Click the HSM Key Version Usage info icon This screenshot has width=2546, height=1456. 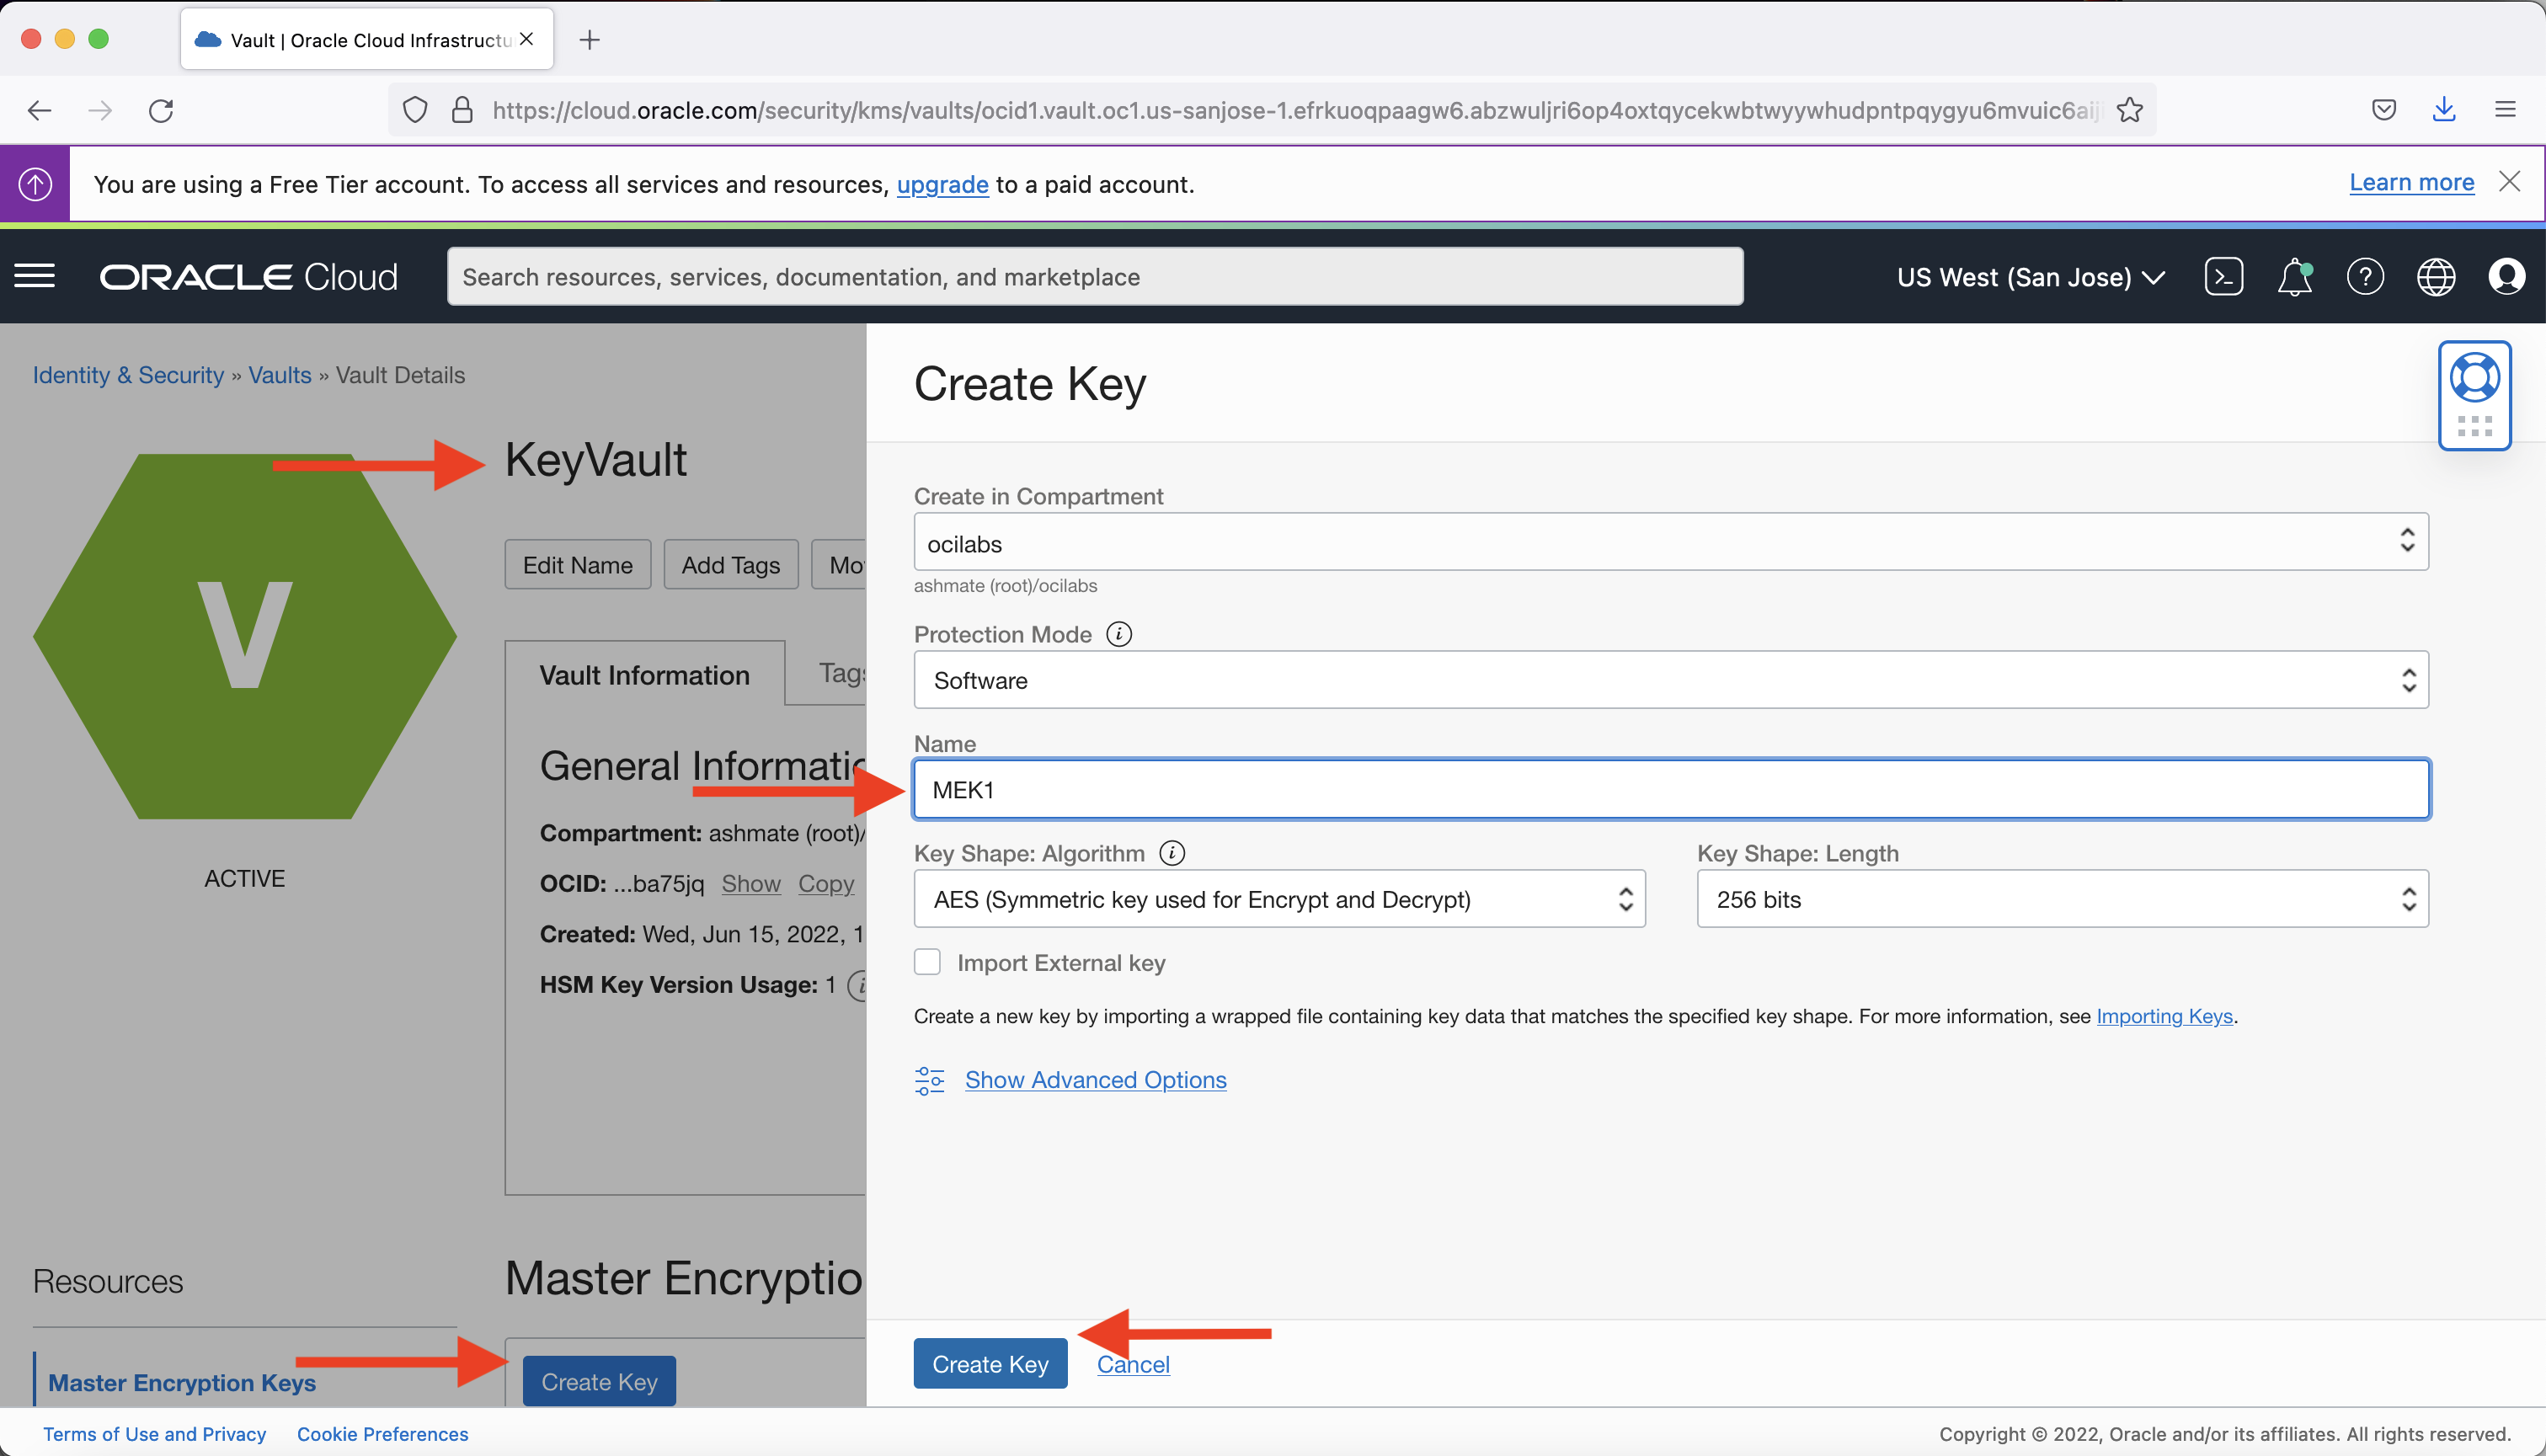click(860, 986)
